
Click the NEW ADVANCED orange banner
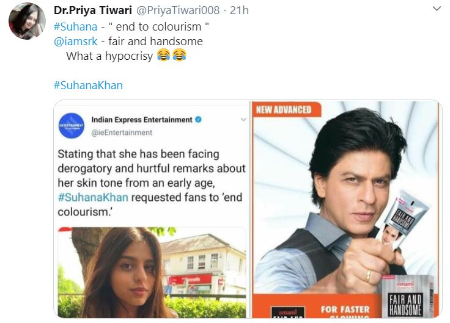click(283, 110)
